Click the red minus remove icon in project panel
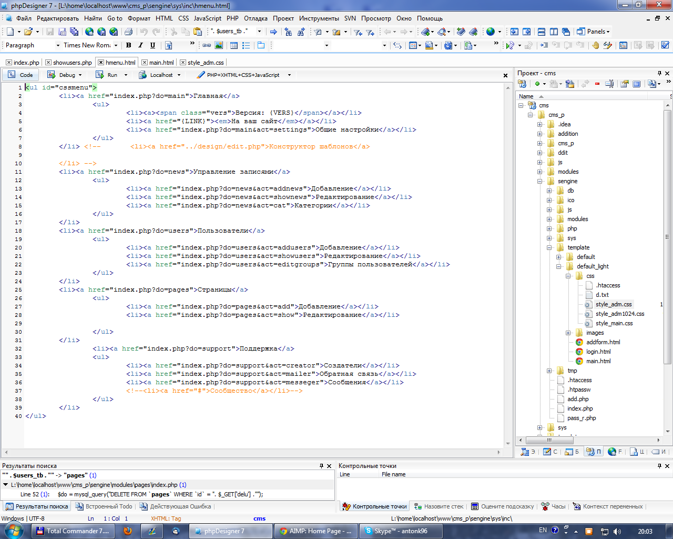Image resolution: width=673 pixels, height=539 pixels. [597, 84]
